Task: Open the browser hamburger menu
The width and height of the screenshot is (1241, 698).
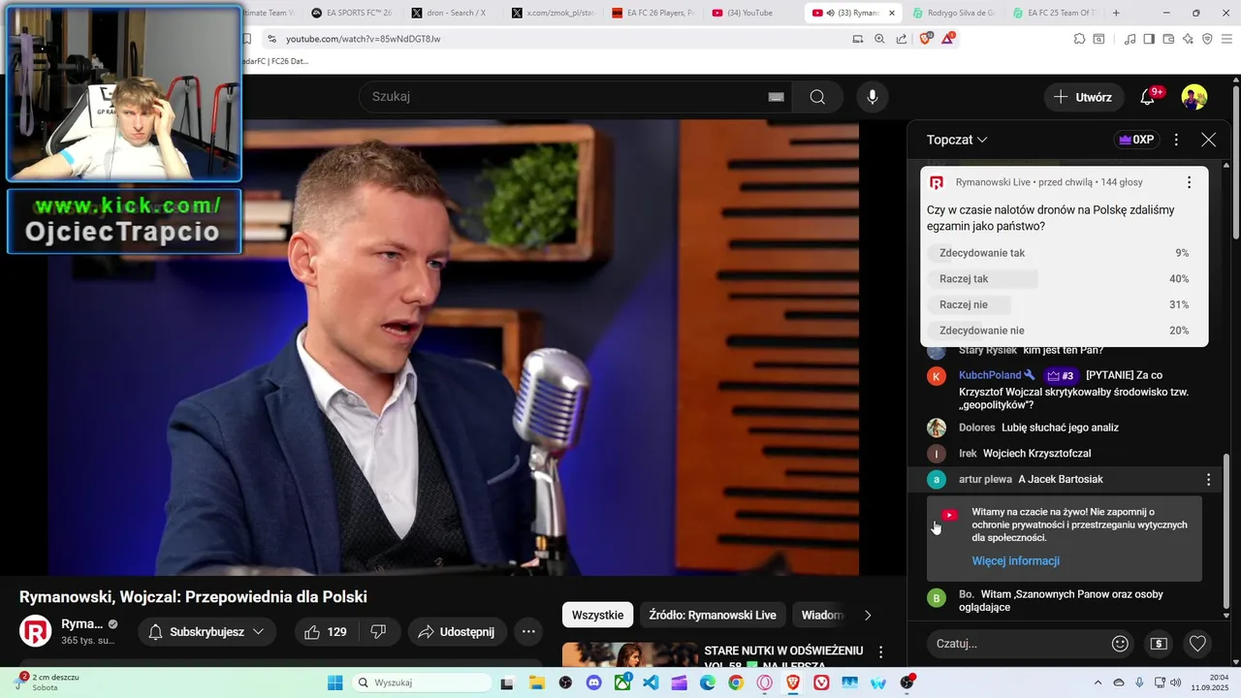Action: click(x=1227, y=39)
